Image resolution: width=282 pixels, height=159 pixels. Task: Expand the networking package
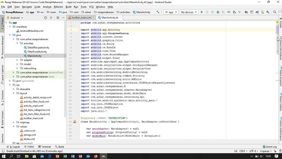pyautogui.click(x=17, y=68)
